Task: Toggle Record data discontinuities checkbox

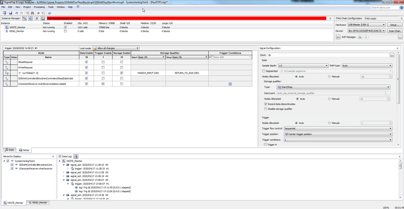Action: 266,104
